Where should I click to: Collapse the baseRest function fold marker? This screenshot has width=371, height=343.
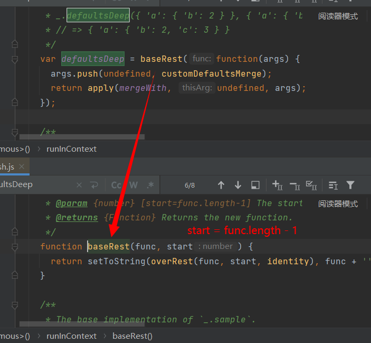coord(15,247)
